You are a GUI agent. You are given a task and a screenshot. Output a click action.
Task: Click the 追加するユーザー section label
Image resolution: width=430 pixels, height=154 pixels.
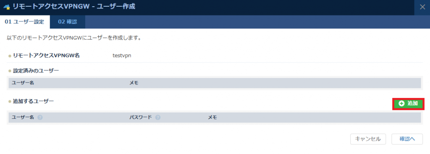[33, 101]
